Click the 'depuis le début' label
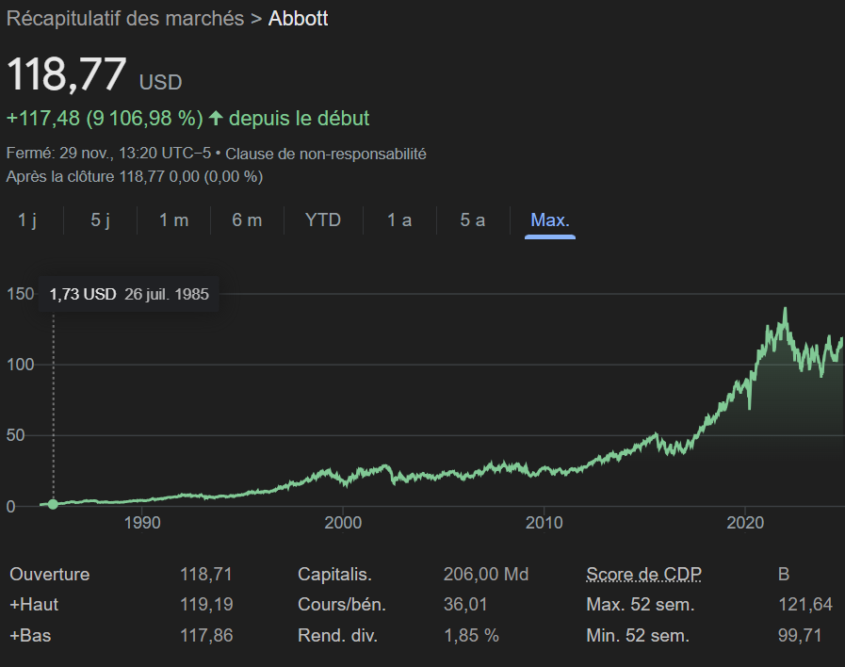845x667 pixels. (x=299, y=119)
